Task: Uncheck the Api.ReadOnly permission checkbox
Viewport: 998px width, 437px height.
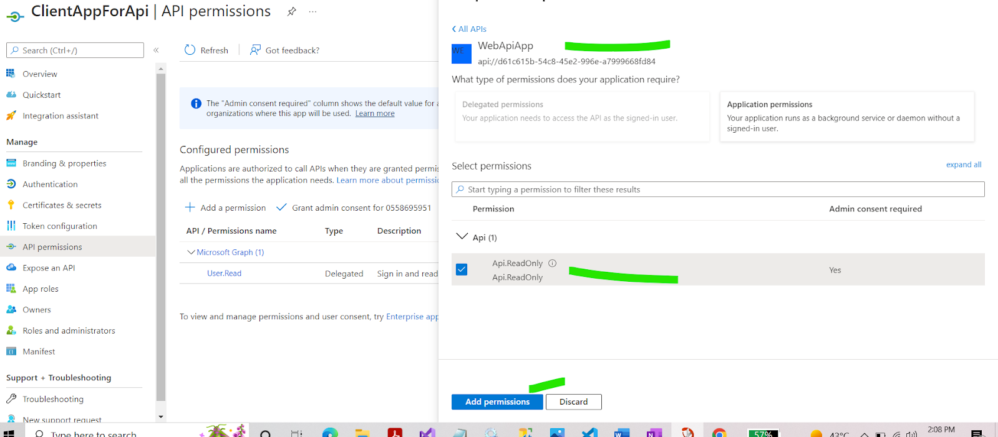Action: (x=462, y=269)
